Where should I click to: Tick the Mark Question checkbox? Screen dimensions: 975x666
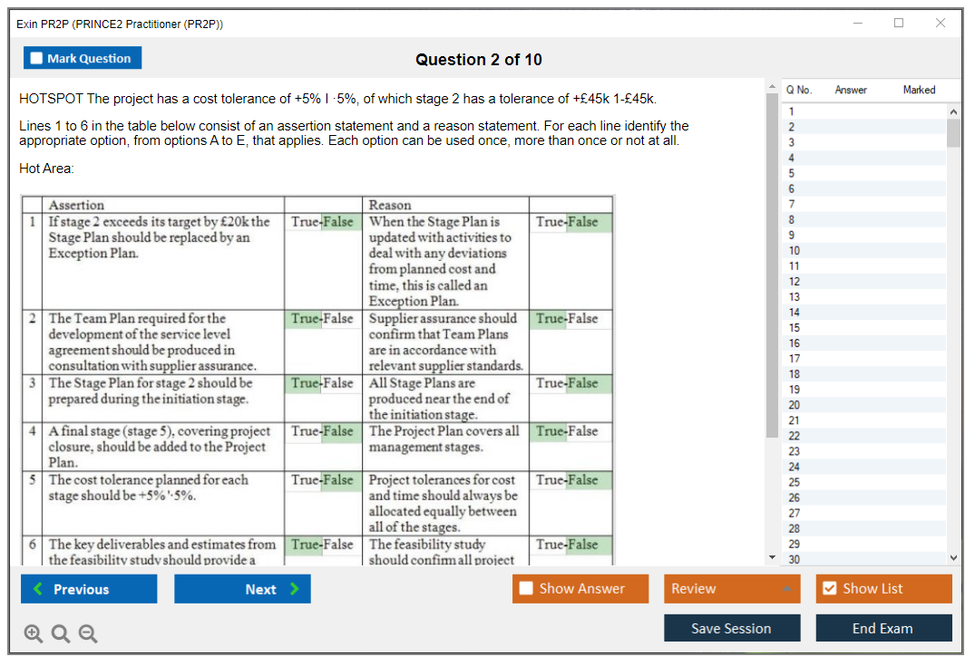point(37,59)
